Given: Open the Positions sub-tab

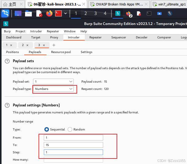Looking at the screenshot, I should [x=13, y=52].
